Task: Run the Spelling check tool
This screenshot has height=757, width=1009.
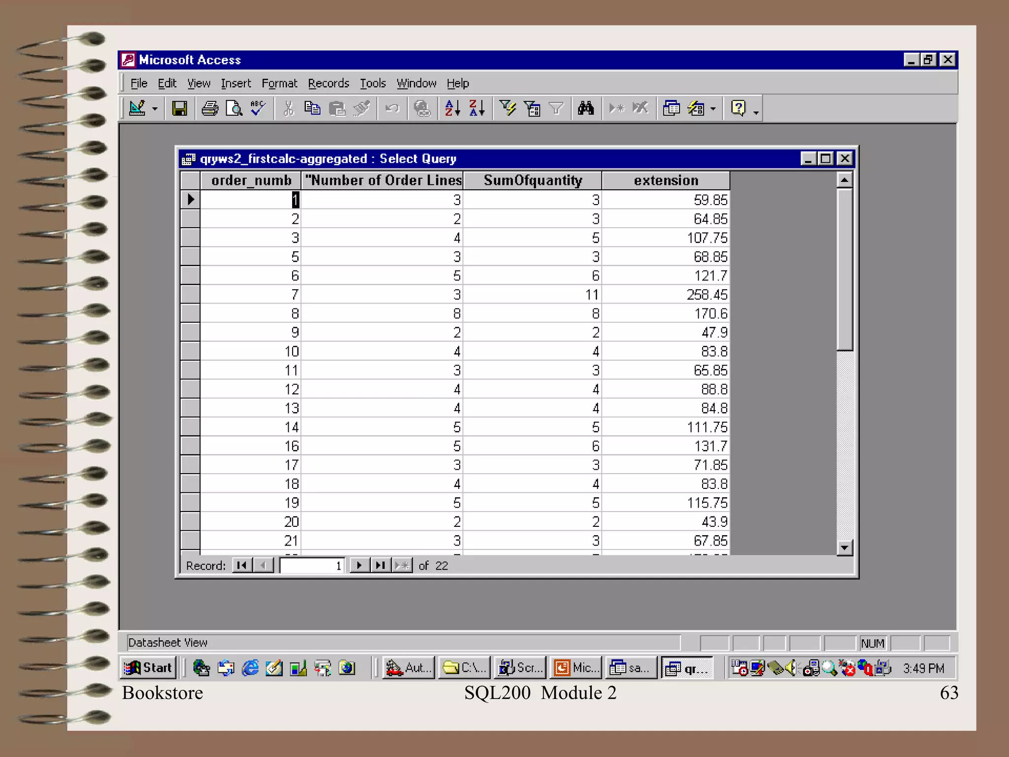Action: pos(258,108)
